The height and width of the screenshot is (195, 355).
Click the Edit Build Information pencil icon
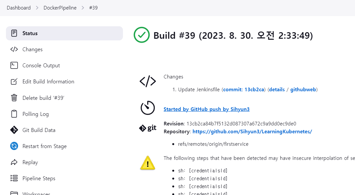coord(14,81)
